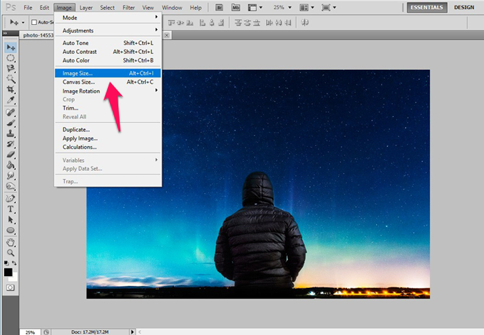Image resolution: width=484 pixels, height=335 pixels.
Task: Activate the Hand tool
Action: click(11, 242)
